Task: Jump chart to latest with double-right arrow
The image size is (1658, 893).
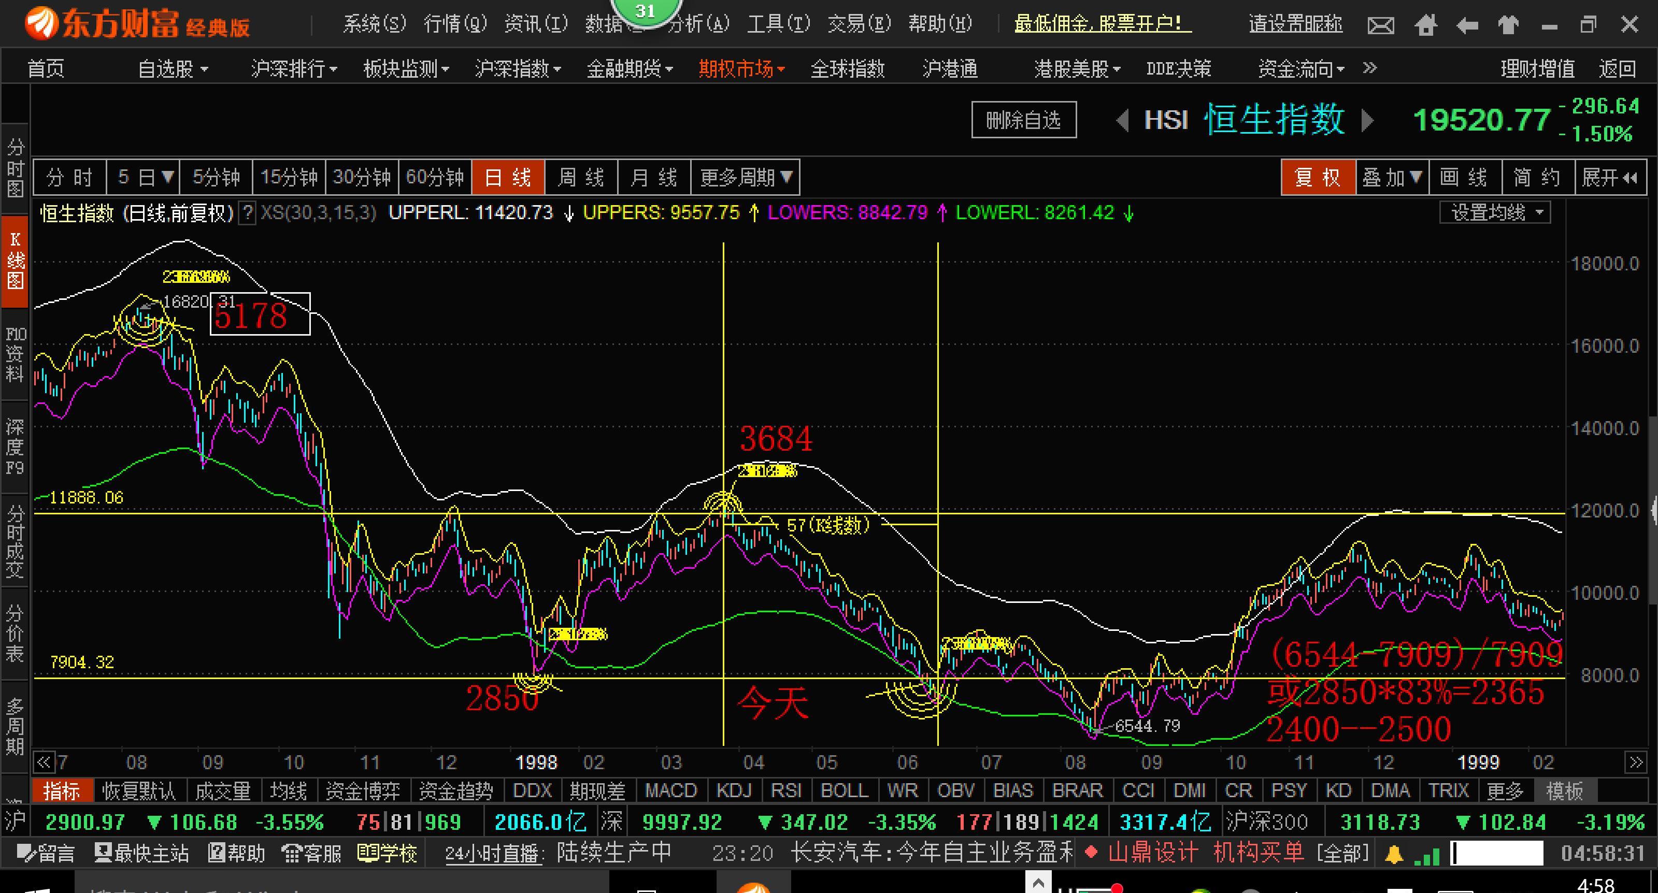Action: pos(1636,762)
